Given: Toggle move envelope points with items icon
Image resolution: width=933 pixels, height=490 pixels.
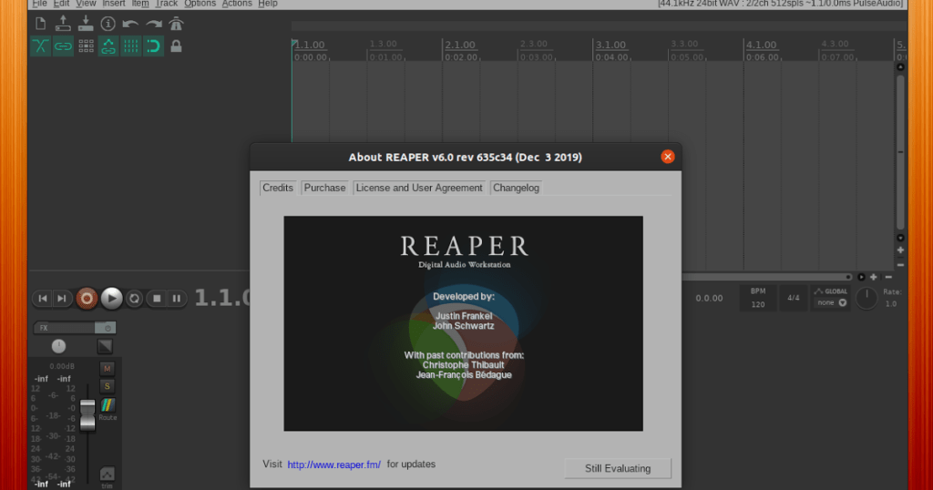Looking at the screenshot, I should [x=108, y=46].
